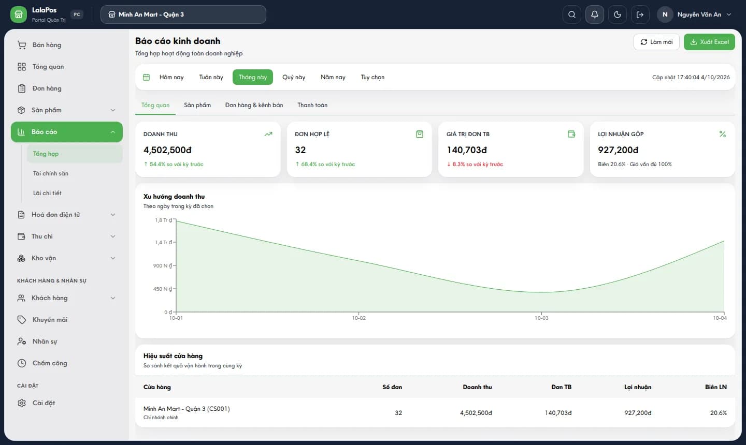Open Khuyến mãi in sidebar
This screenshot has height=445, width=746.
coord(67,320)
